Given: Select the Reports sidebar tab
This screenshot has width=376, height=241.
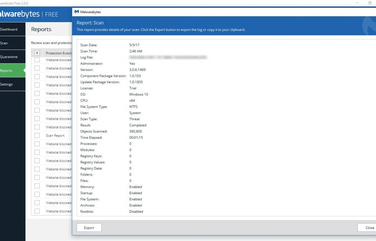Looking at the screenshot, I should (13, 71).
